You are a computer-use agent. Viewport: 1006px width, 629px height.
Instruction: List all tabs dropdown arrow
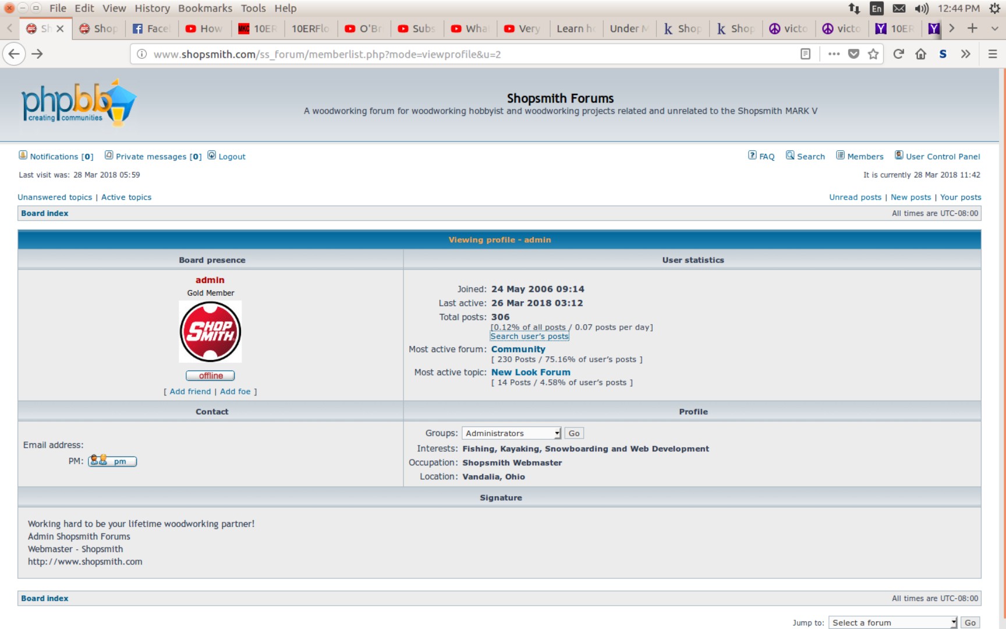click(994, 28)
